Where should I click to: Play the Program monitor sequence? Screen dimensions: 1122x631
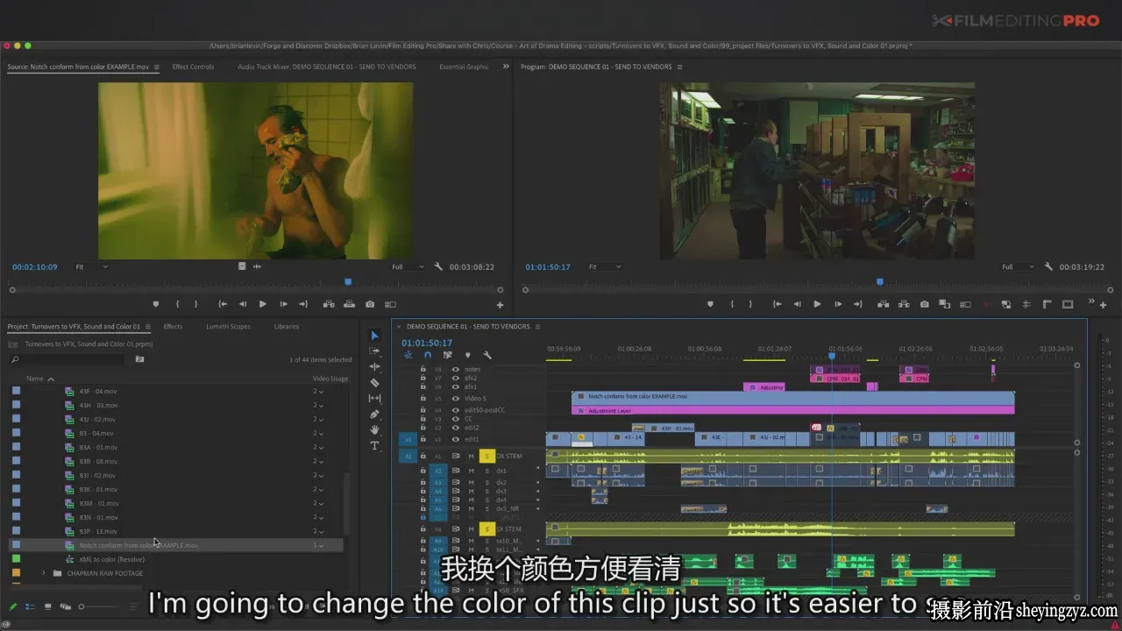coord(817,304)
